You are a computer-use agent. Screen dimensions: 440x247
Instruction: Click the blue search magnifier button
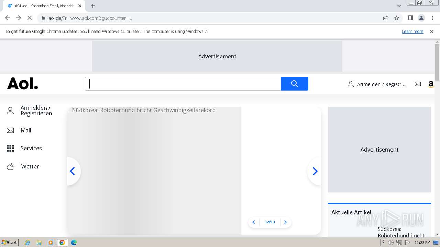(295, 84)
